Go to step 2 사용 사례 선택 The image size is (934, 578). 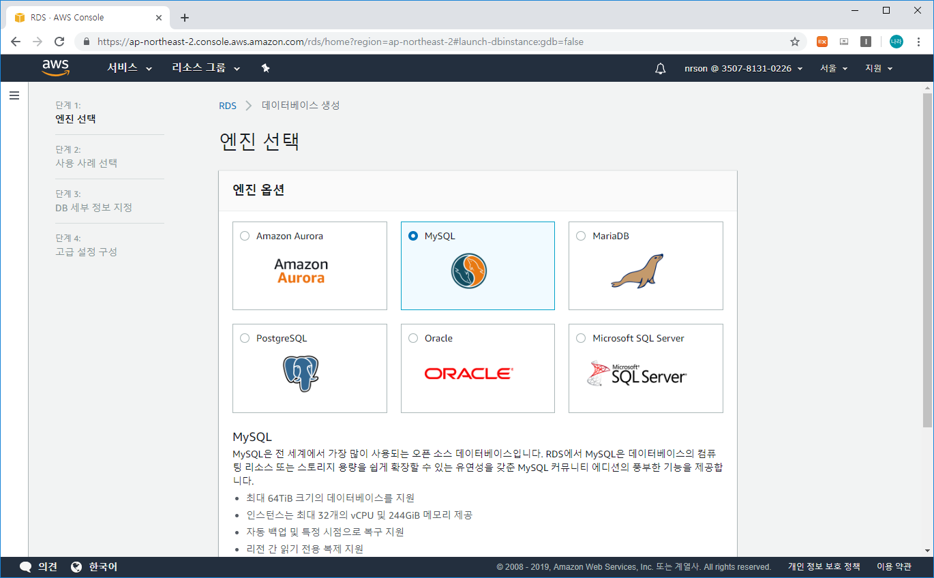(x=87, y=163)
